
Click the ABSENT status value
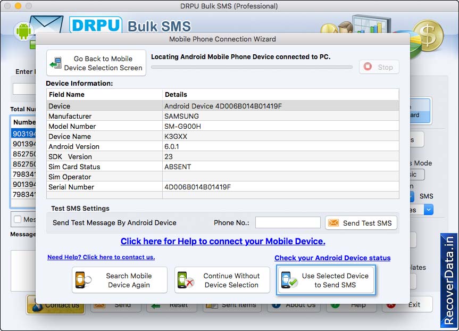coord(178,167)
